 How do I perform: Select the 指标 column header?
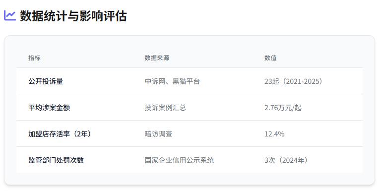coord(34,58)
